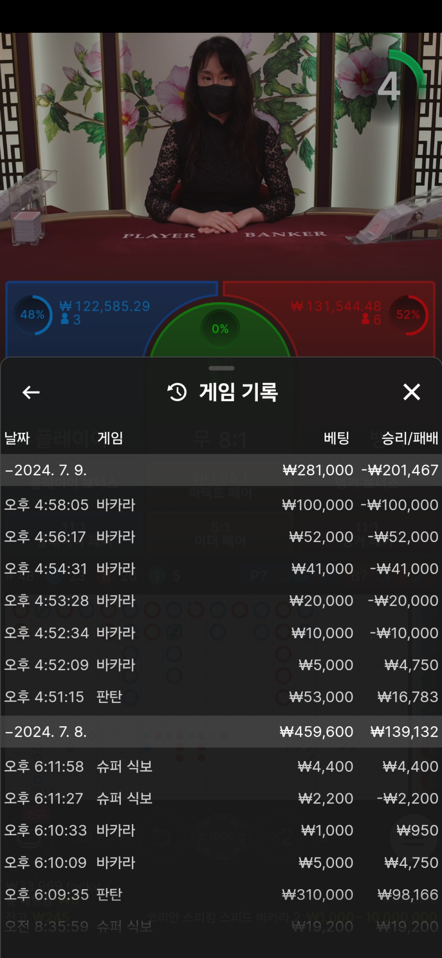Go back using the left arrow icon
This screenshot has height=958, width=442.
coord(31,392)
